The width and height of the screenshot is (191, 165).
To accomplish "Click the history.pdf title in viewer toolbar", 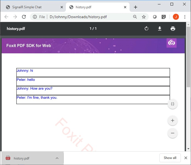I will point(16,29).
